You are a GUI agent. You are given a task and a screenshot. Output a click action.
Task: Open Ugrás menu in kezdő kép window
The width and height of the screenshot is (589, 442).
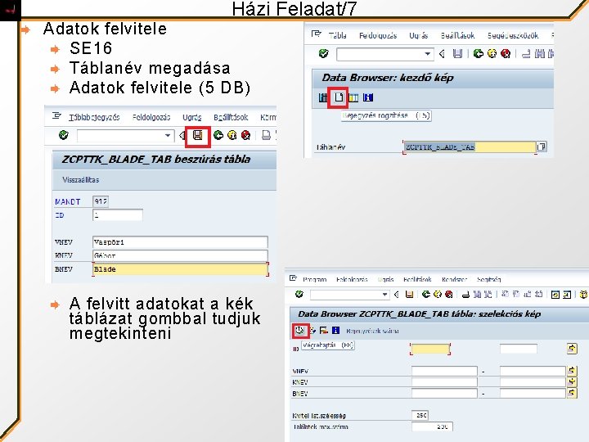[419, 36]
